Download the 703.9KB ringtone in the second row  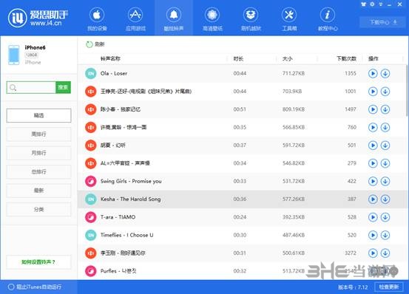(x=385, y=92)
